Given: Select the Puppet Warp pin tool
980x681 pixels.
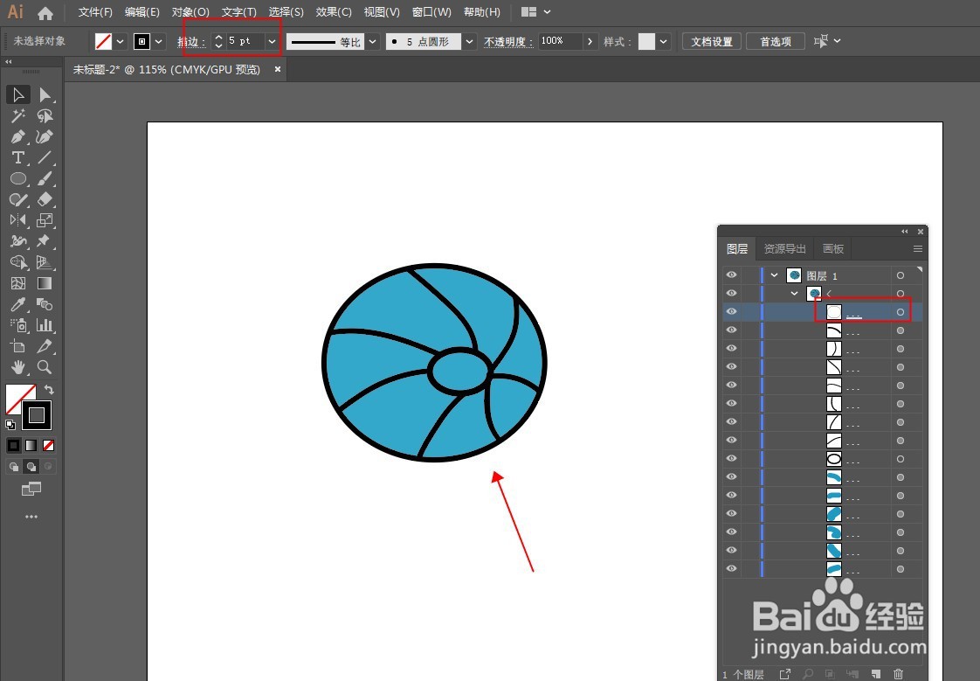Looking at the screenshot, I should (45, 241).
